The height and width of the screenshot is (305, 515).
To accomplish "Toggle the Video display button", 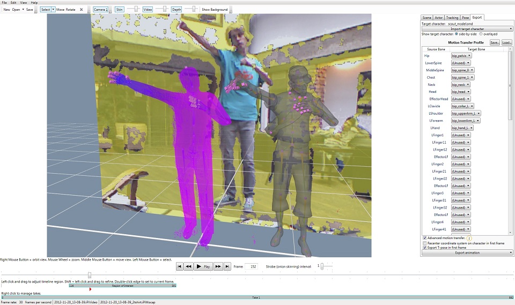I will point(148,10).
